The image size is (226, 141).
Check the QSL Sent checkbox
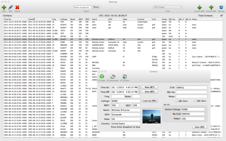(x=177, y=101)
